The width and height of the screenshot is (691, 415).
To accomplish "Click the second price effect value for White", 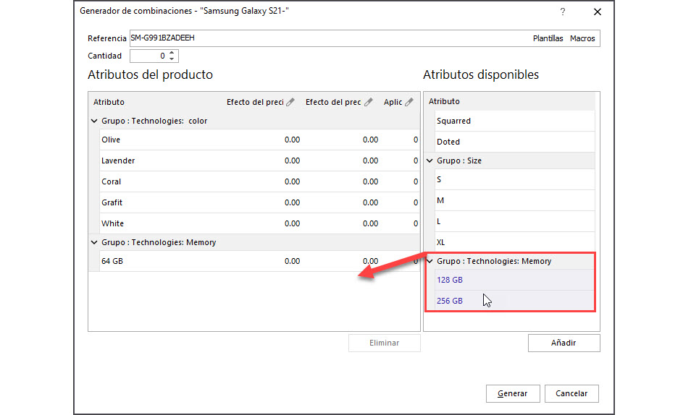I will click(370, 223).
